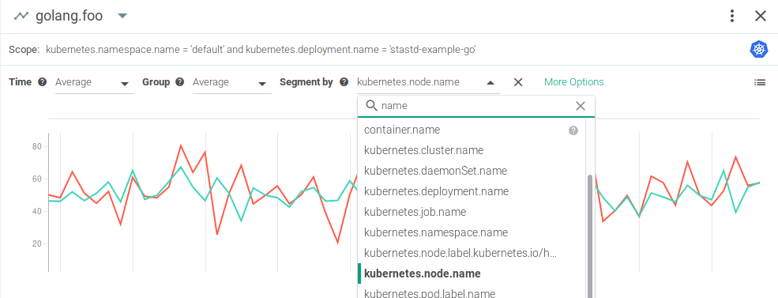Select container.name from the list
The height and width of the screenshot is (298, 778).
point(472,130)
